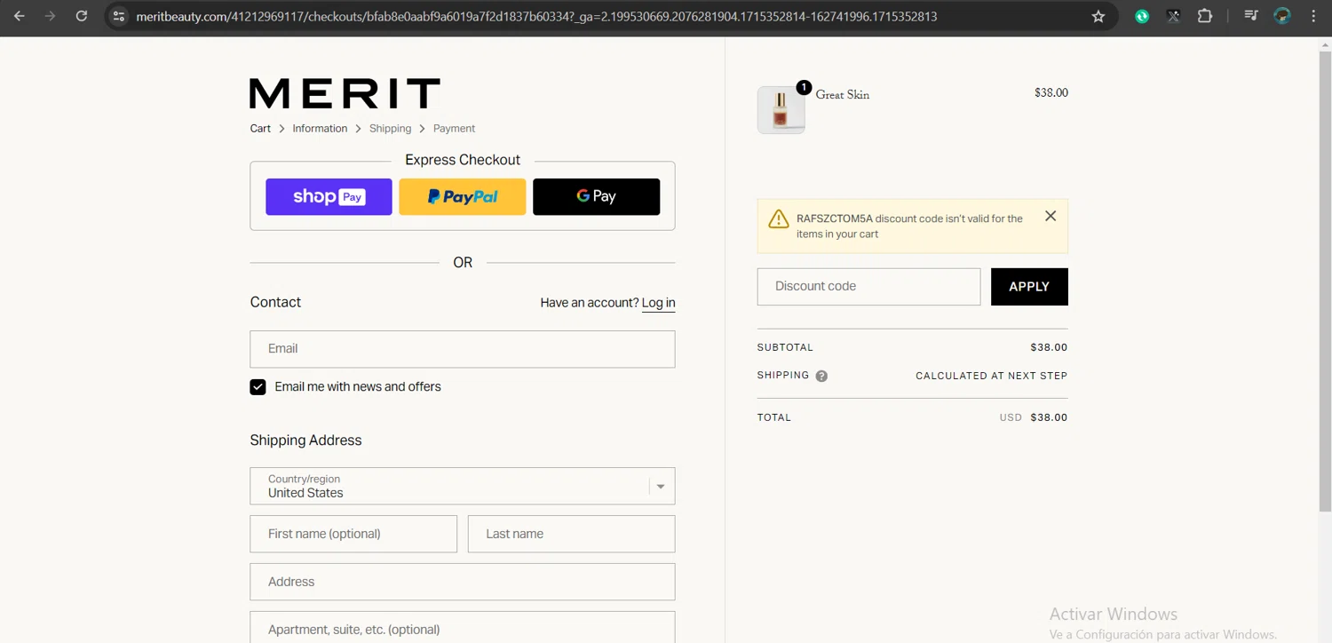
Task: Open the browser extensions puzzle icon
Action: [1205, 16]
